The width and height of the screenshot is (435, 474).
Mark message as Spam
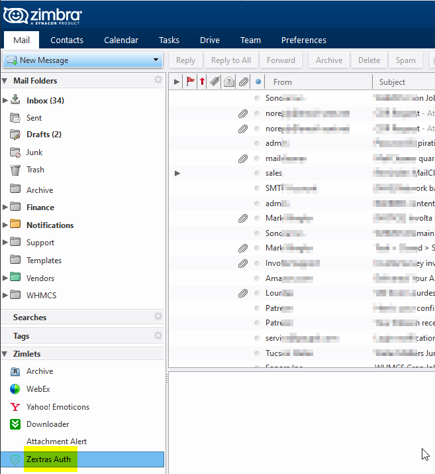click(x=405, y=60)
